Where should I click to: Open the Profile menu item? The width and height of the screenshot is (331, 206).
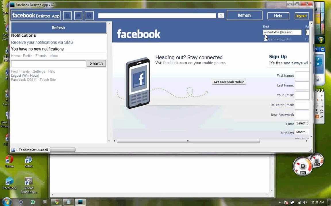click(x=27, y=56)
